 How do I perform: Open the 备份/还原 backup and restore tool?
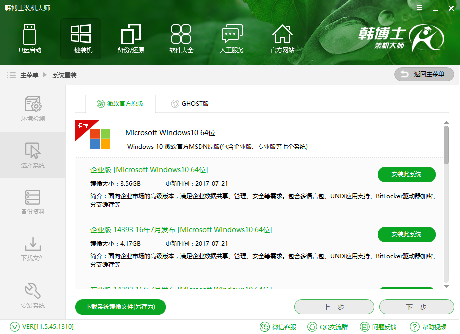click(131, 39)
